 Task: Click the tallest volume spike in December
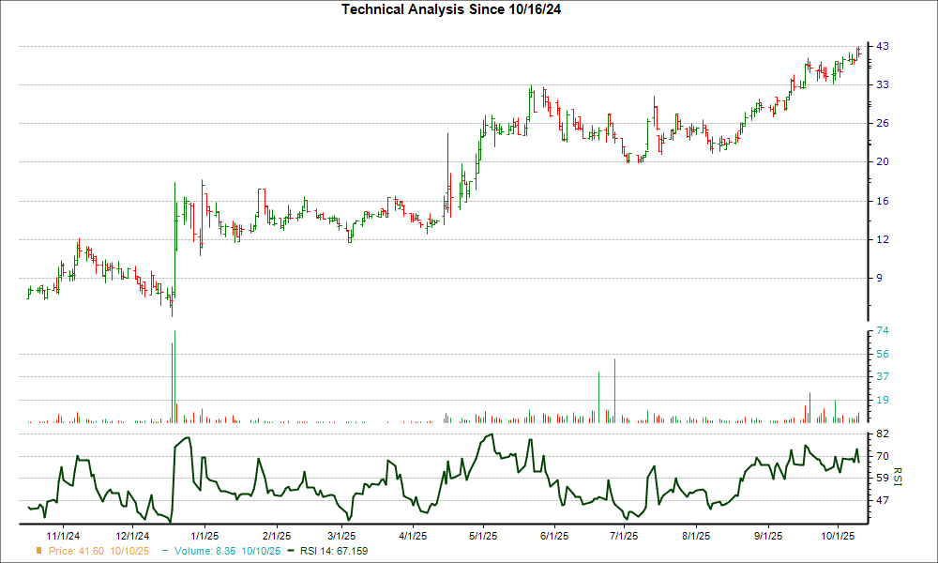click(173, 377)
